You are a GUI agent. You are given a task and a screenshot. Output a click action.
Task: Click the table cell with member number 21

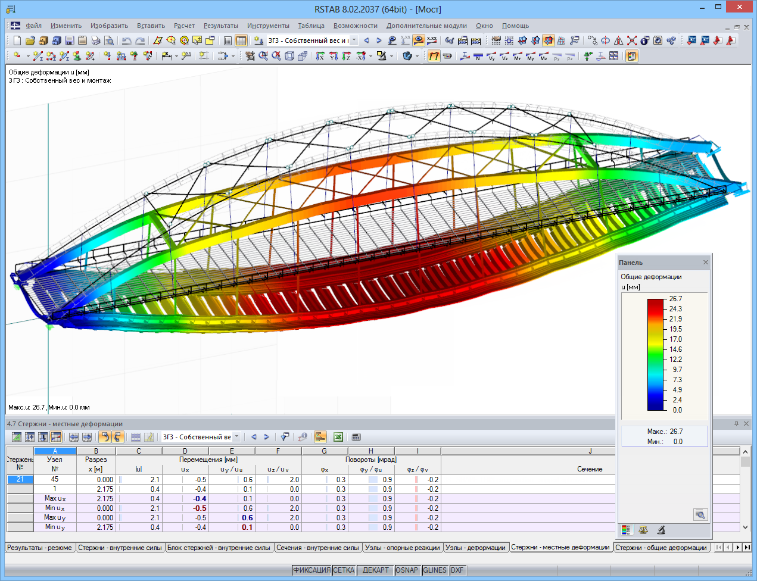click(x=20, y=479)
